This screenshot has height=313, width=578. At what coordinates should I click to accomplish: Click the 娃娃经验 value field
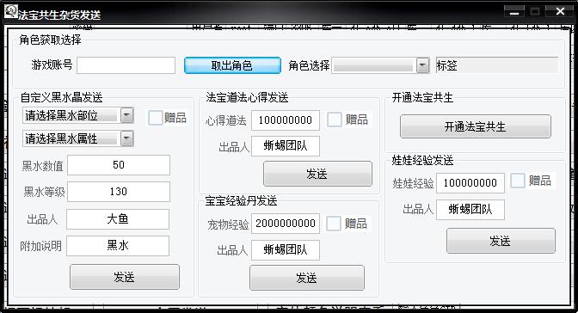(x=470, y=183)
